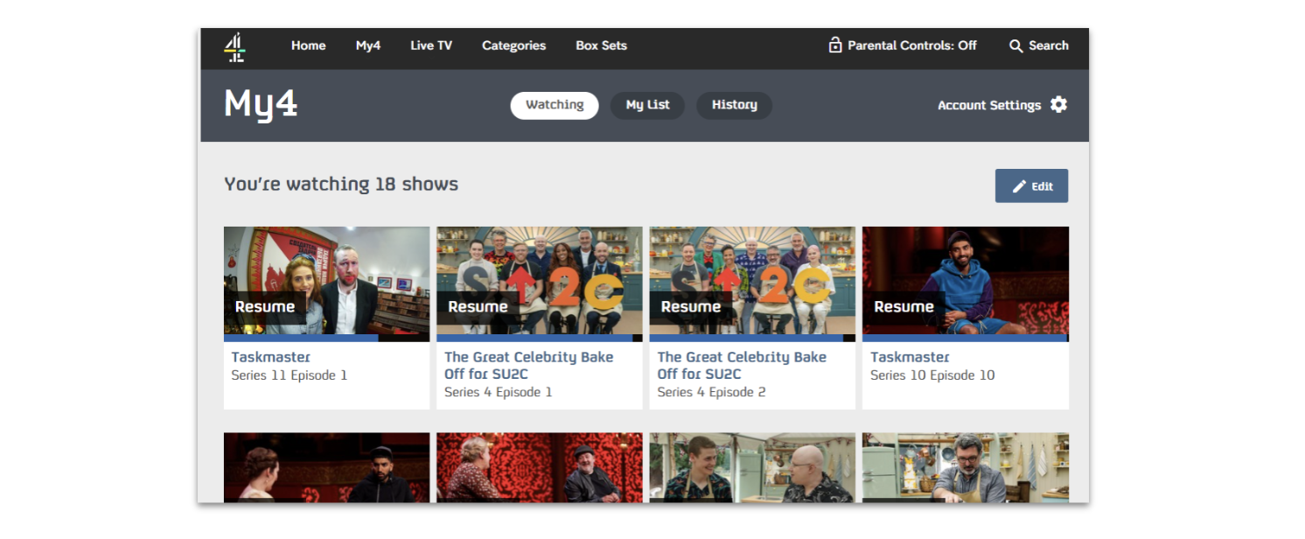Open Account Settings link
This screenshot has width=1305, height=539.
tap(989, 105)
